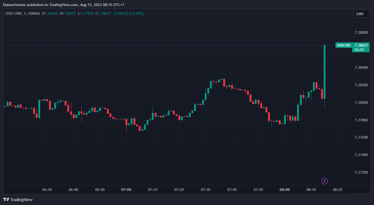
Task: Click the USDCNH price label tag
Action: tap(343, 45)
